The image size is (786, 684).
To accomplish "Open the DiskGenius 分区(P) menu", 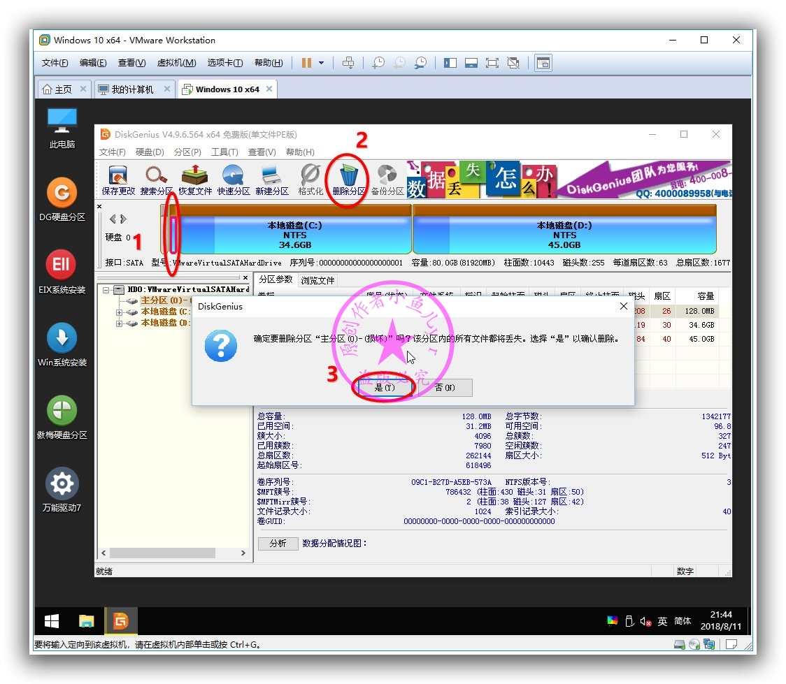I will (x=187, y=152).
